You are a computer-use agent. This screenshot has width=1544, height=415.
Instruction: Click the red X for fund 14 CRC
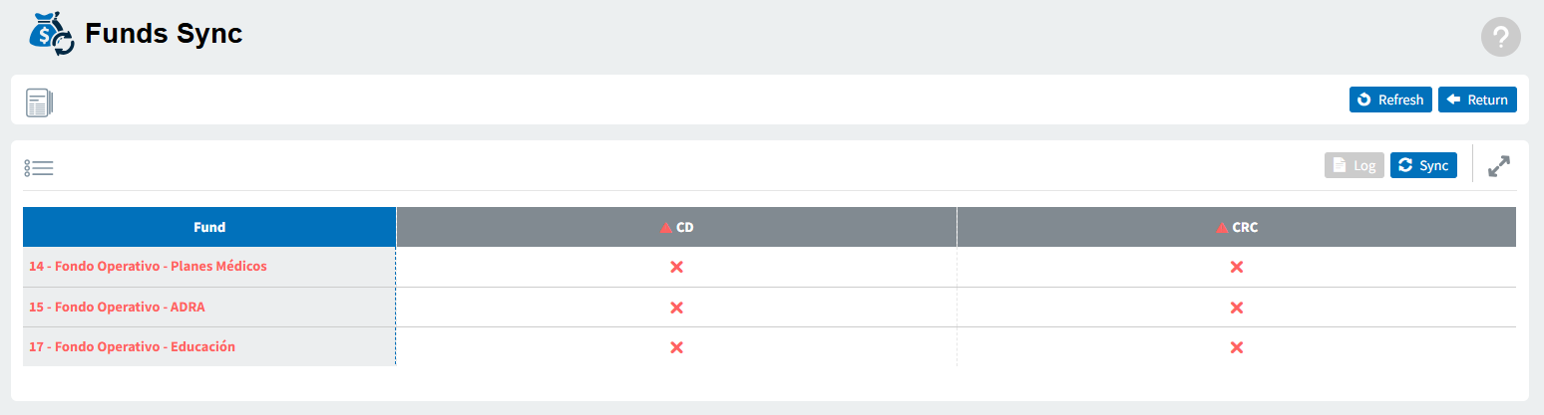coord(1237,267)
